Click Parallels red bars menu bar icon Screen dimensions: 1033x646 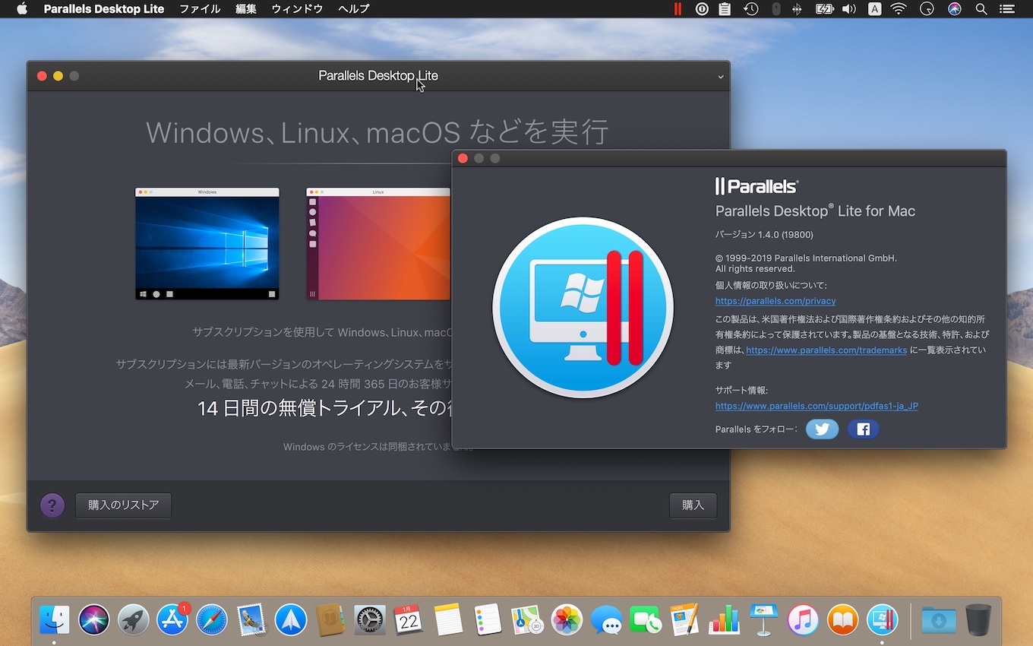(x=677, y=9)
